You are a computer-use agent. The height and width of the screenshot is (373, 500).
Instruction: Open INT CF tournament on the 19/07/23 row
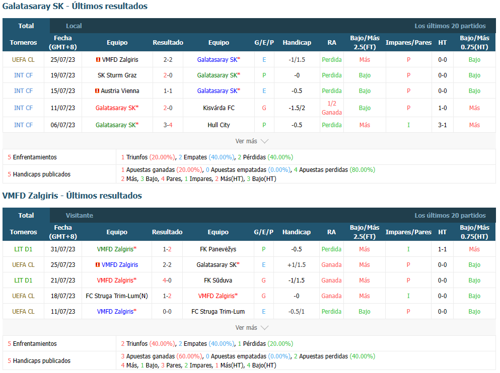23,75
